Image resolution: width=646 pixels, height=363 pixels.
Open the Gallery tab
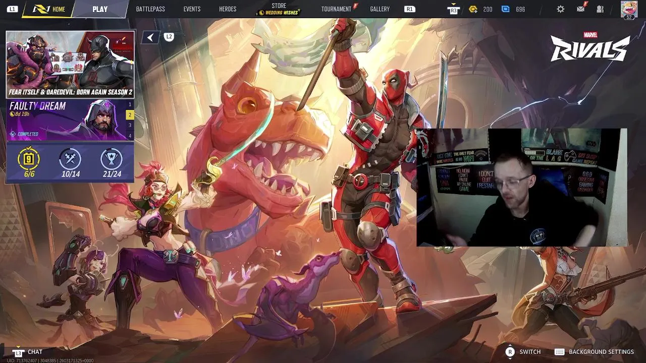pyautogui.click(x=380, y=9)
